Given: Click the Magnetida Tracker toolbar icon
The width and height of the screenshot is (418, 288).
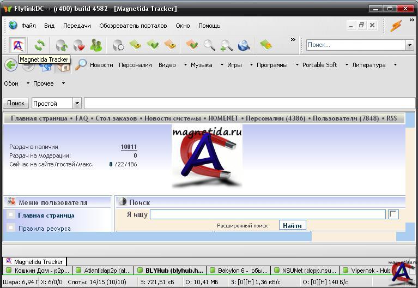Looking at the screenshot, I should [x=17, y=45].
